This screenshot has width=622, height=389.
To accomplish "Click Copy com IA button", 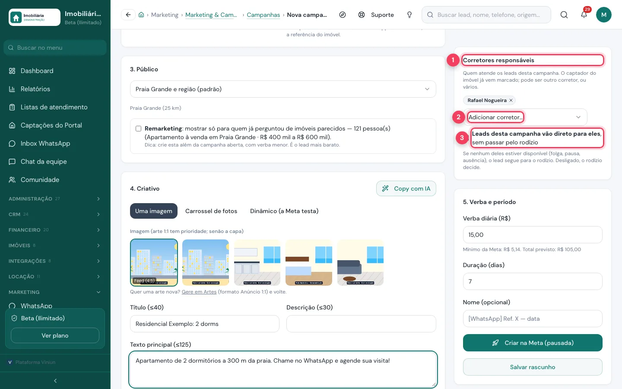I will [x=406, y=188].
